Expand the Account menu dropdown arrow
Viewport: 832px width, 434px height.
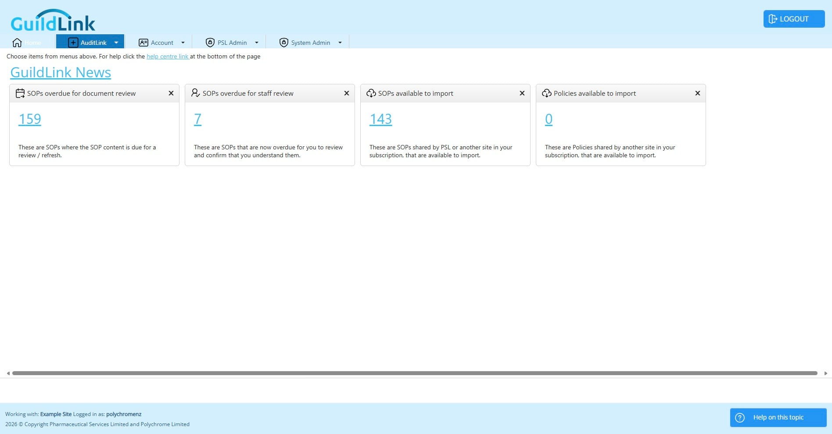pos(183,43)
